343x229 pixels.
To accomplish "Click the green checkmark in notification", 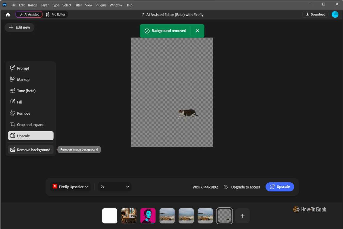I will click(147, 31).
